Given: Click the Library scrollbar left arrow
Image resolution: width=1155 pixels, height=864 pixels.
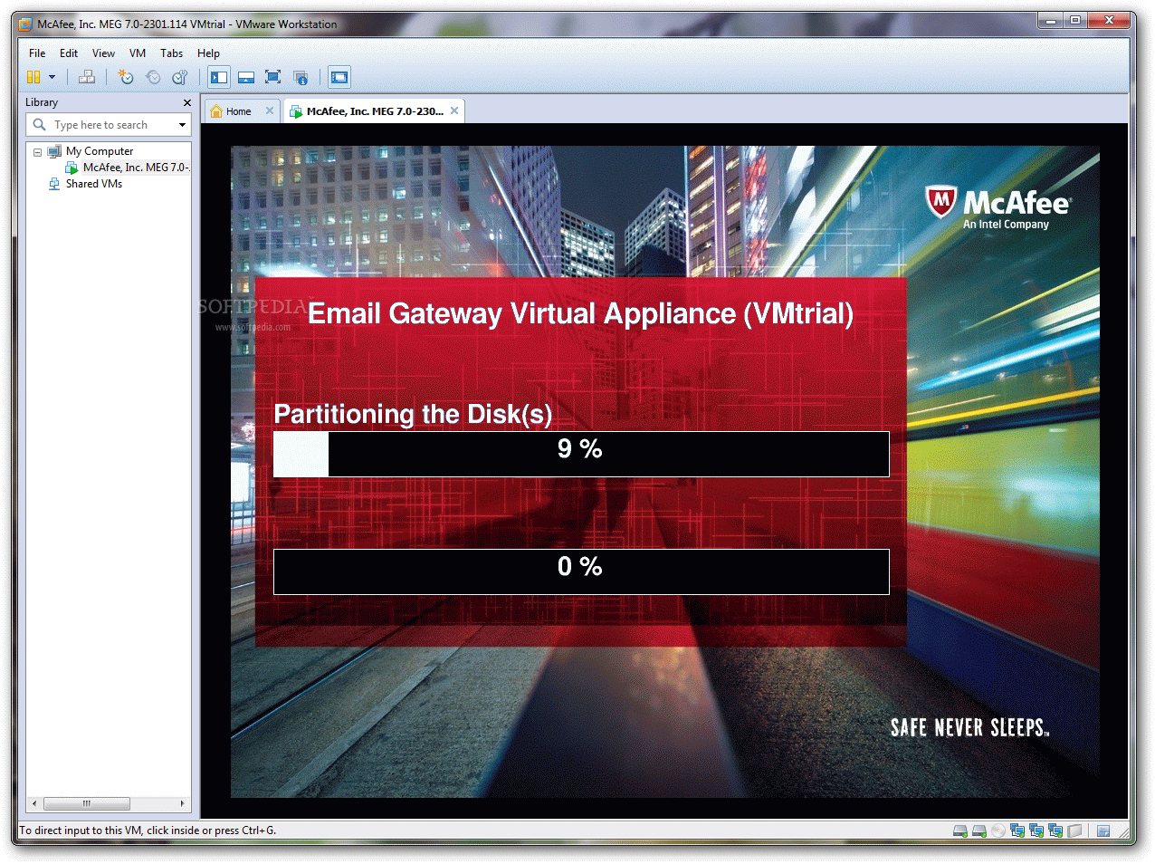Looking at the screenshot, I should click(34, 803).
